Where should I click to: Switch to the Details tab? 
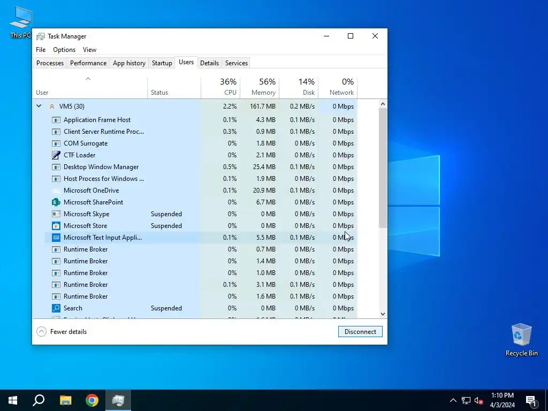point(209,63)
